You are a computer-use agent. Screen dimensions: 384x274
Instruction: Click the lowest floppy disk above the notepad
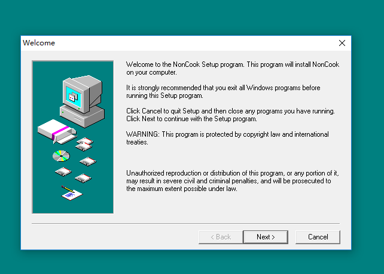[83, 178]
